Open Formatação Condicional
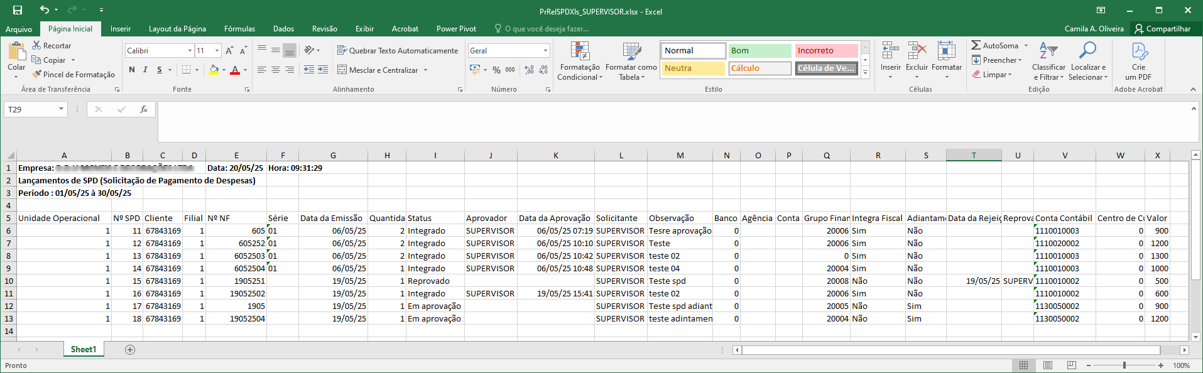 pyautogui.click(x=580, y=61)
